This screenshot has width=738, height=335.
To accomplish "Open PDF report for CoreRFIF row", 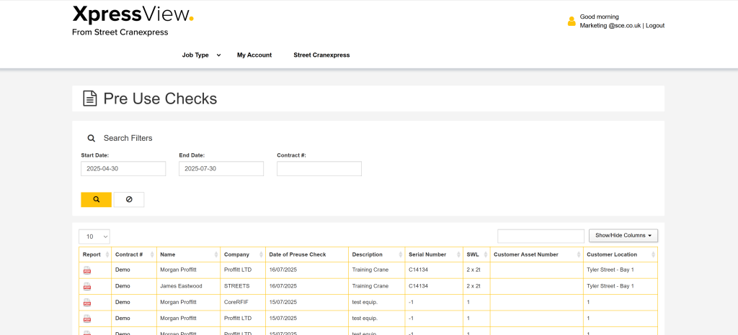I will (87, 303).
